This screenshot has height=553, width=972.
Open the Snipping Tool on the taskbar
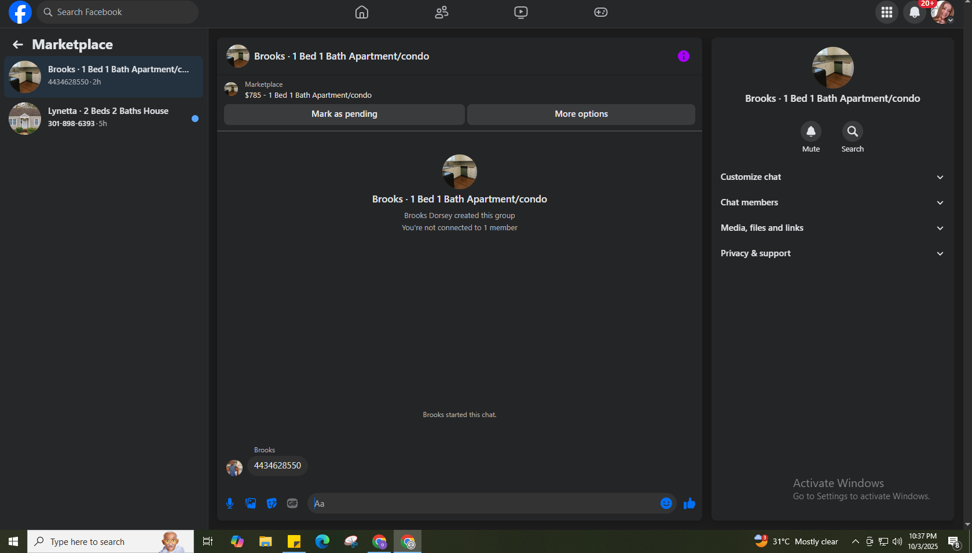pos(351,541)
